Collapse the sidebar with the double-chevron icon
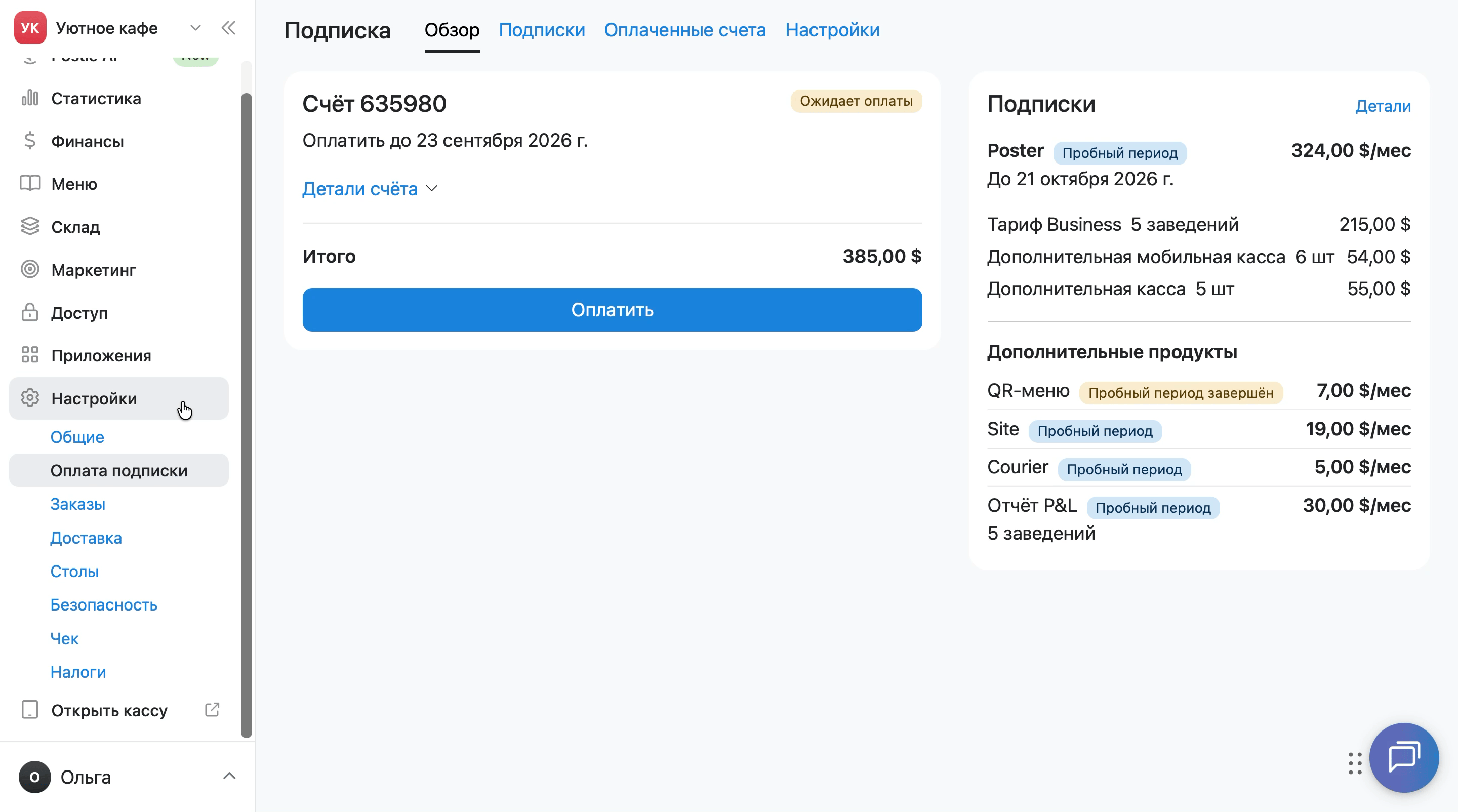Image resolution: width=1458 pixels, height=812 pixels. tap(229, 28)
